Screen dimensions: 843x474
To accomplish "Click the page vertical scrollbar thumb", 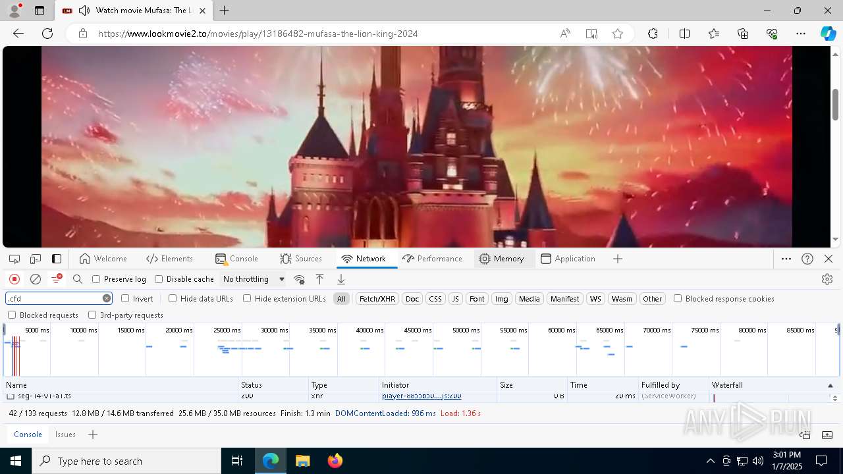I will [835, 104].
